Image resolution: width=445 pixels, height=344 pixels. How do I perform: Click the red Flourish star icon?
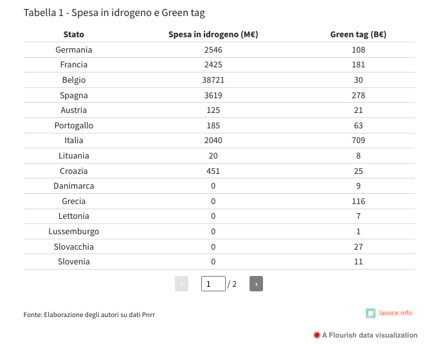tap(316, 335)
